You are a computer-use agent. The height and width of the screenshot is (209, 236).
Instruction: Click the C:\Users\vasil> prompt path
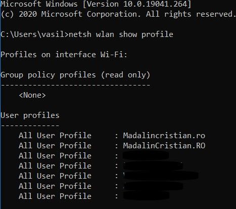[x=34, y=34]
